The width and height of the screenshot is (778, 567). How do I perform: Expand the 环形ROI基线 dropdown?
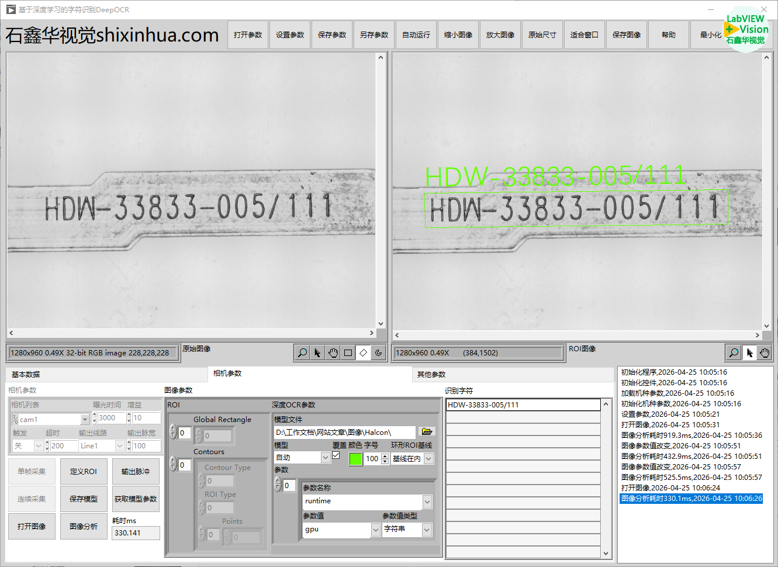point(428,459)
